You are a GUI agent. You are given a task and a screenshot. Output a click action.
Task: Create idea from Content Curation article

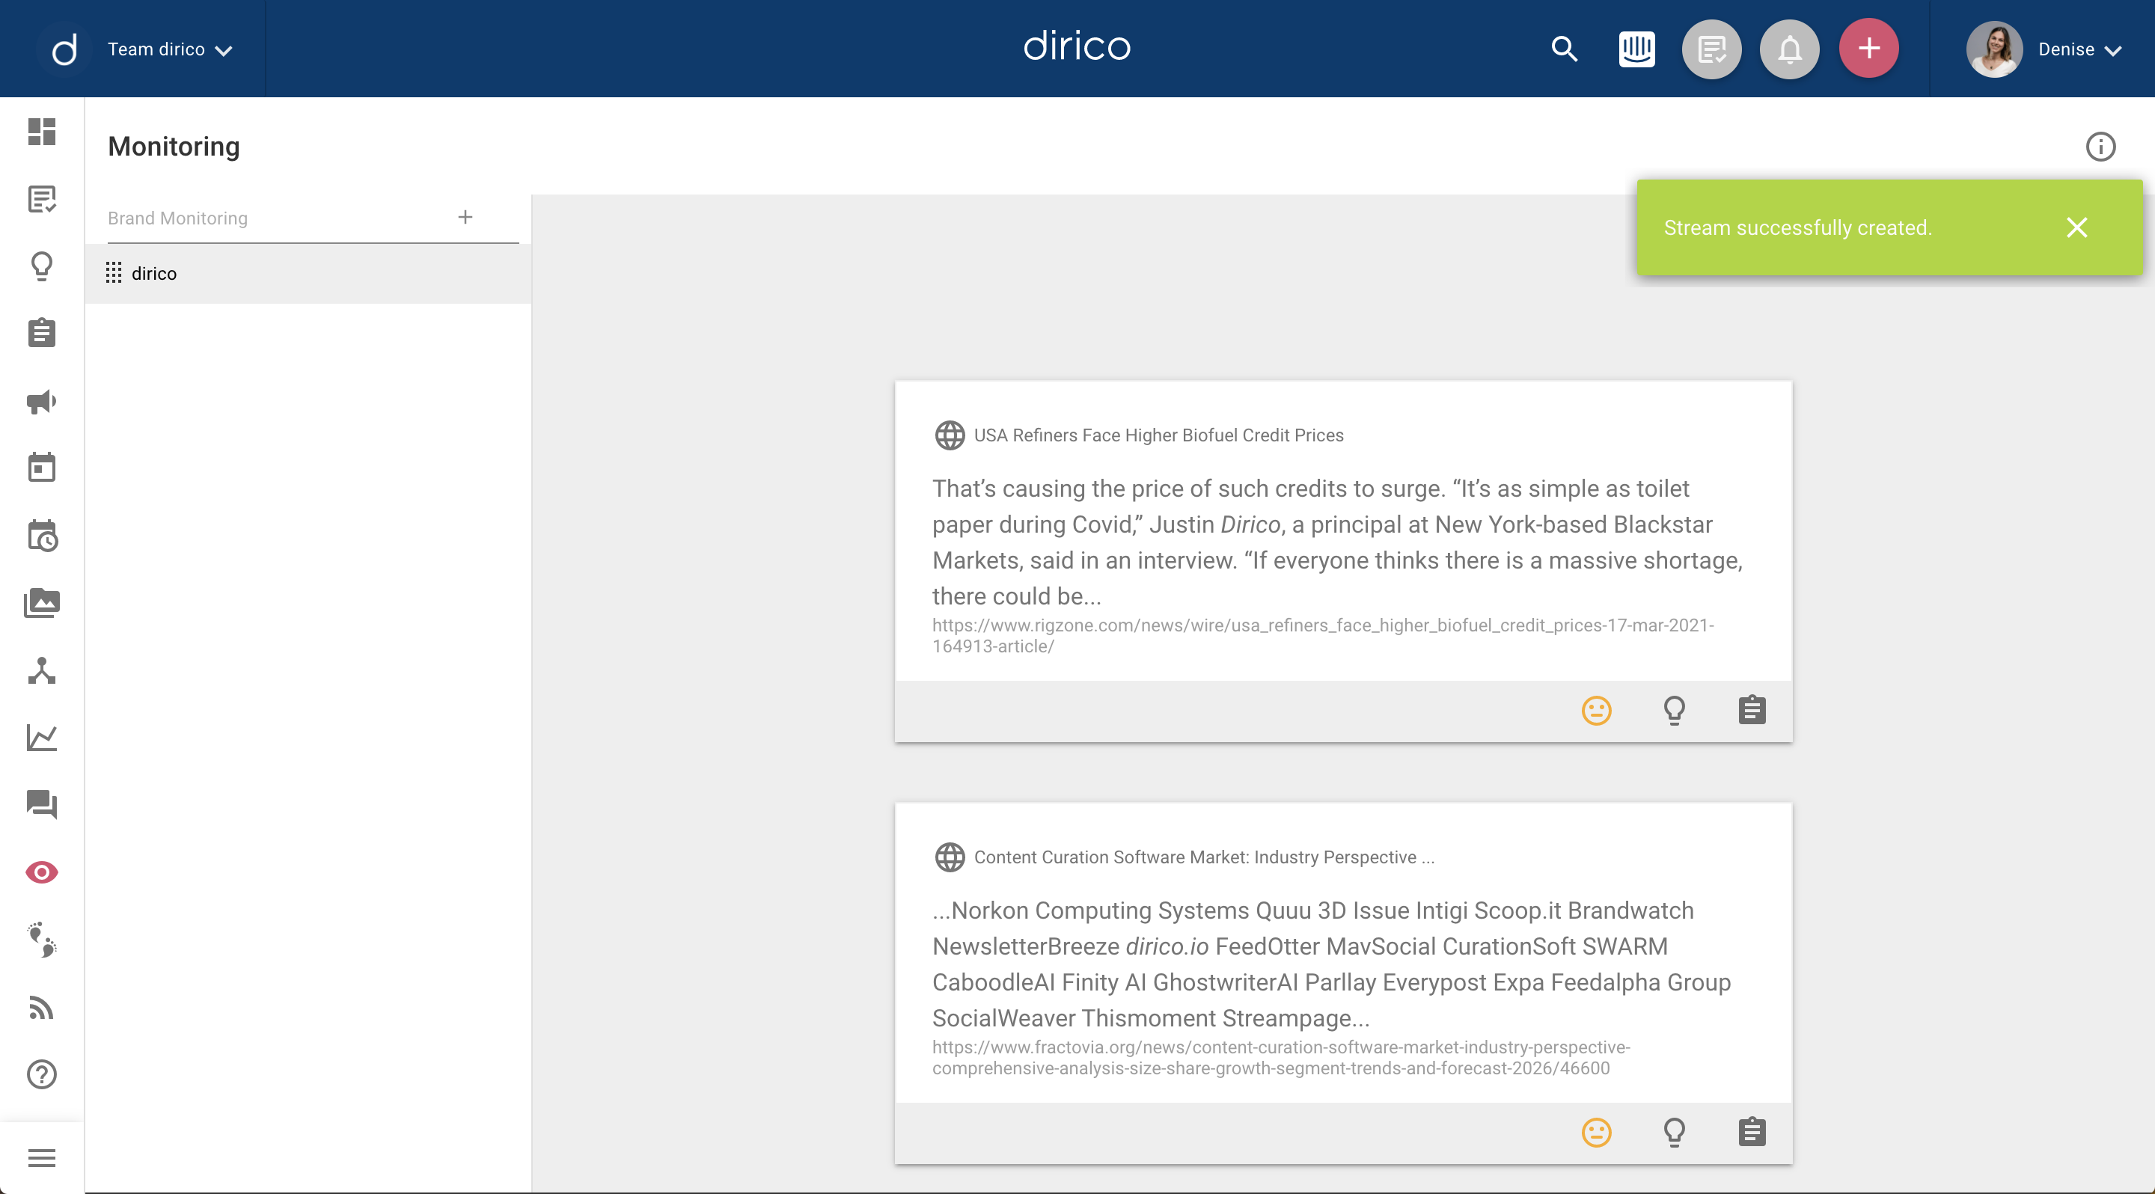pyautogui.click(x=1674, y=1133)
